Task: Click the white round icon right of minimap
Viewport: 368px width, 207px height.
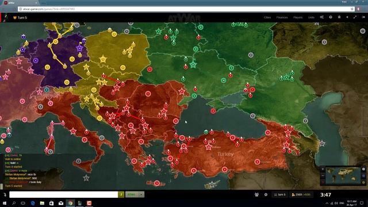Action: (363, 169)
